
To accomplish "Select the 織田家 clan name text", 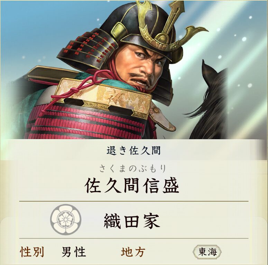I will 132,221.
